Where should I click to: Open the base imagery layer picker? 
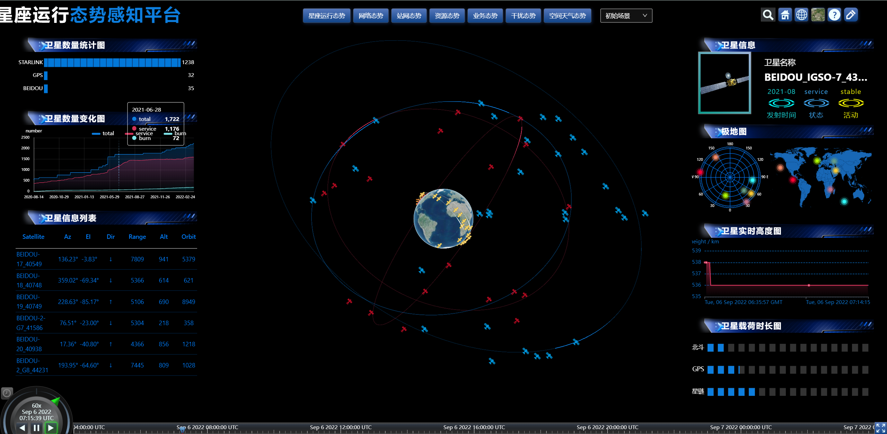(x=818, y=15)
